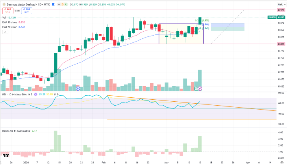Screen dimensions: 287x165
Task: Click the 4.00 RelVol scale value
Action: [280, 133]
